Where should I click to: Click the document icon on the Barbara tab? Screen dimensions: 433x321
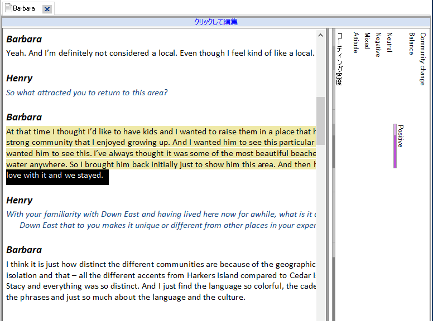point(8,8)
